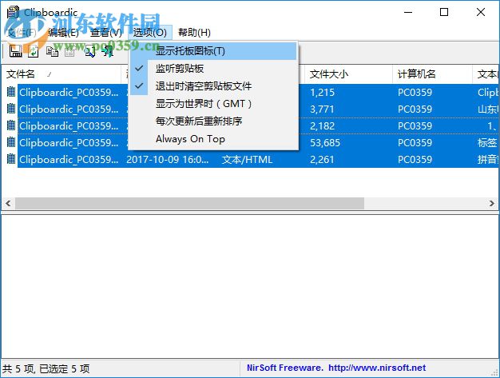Click the Find (magnifier) toolbar icon
This screenshot has height=378, width=500.
[90, 51]
